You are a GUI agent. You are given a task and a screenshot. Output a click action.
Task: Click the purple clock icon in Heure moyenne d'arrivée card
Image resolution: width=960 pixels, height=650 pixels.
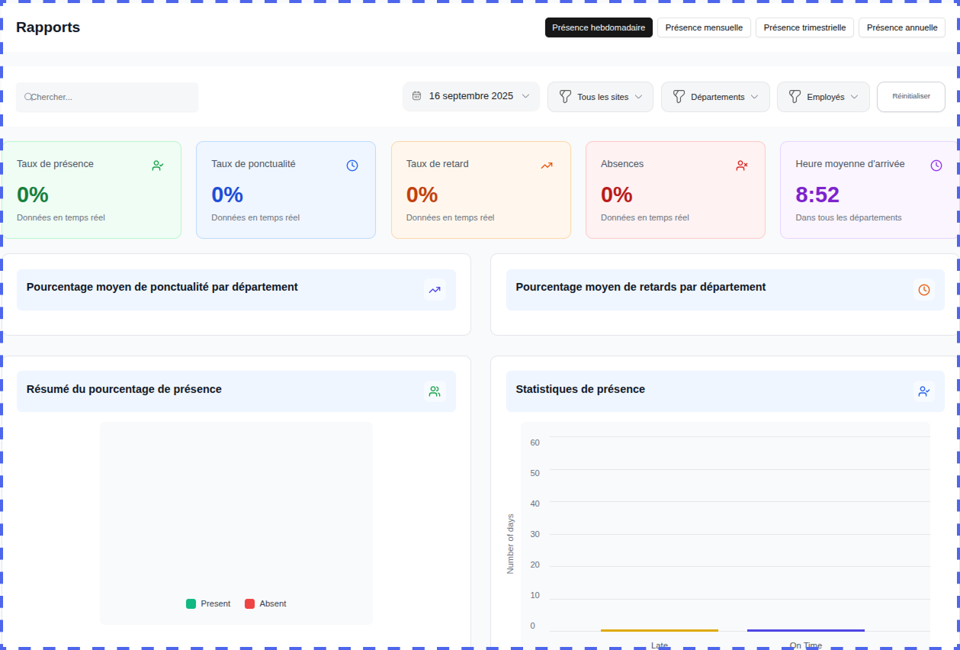[x=936, y=166]
